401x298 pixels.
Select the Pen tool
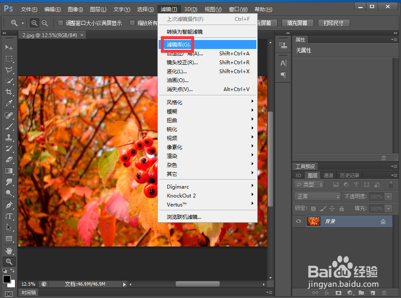coord(9,205)
